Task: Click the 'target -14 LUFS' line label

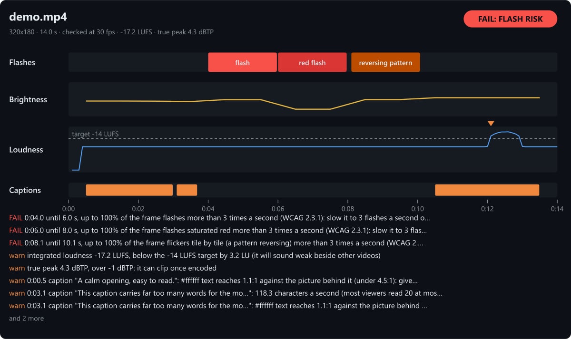Action: pyautogui.click(x=95, y=134)
